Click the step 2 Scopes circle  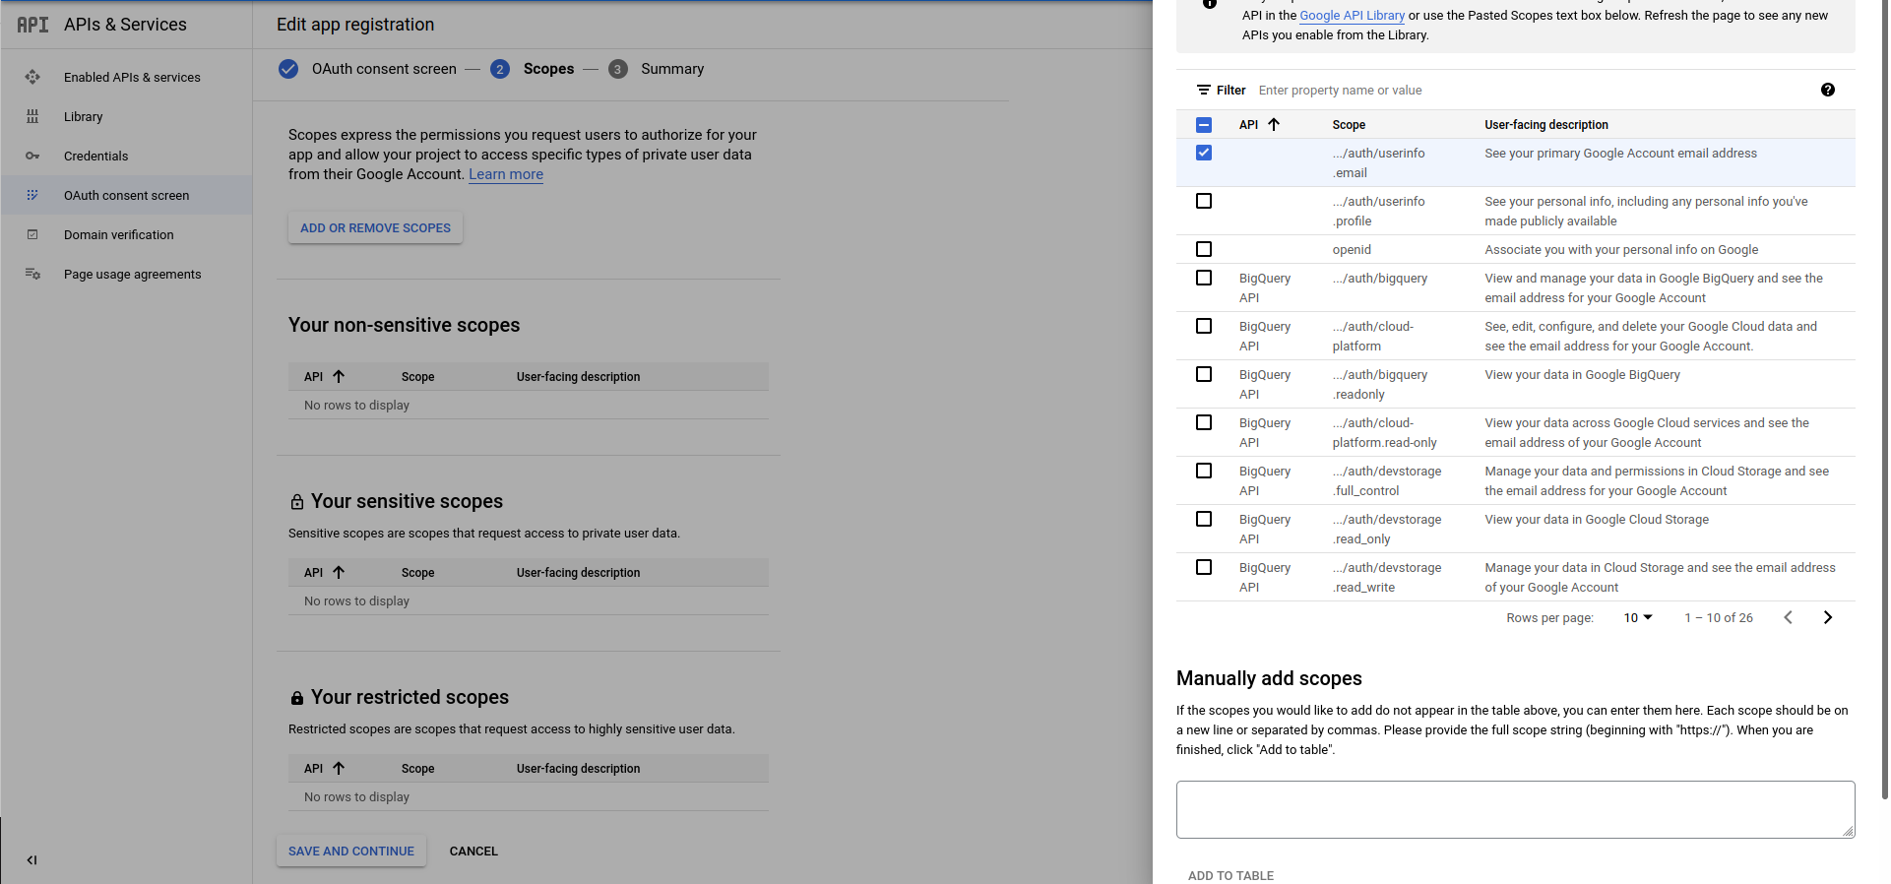[x=500, y=69]
